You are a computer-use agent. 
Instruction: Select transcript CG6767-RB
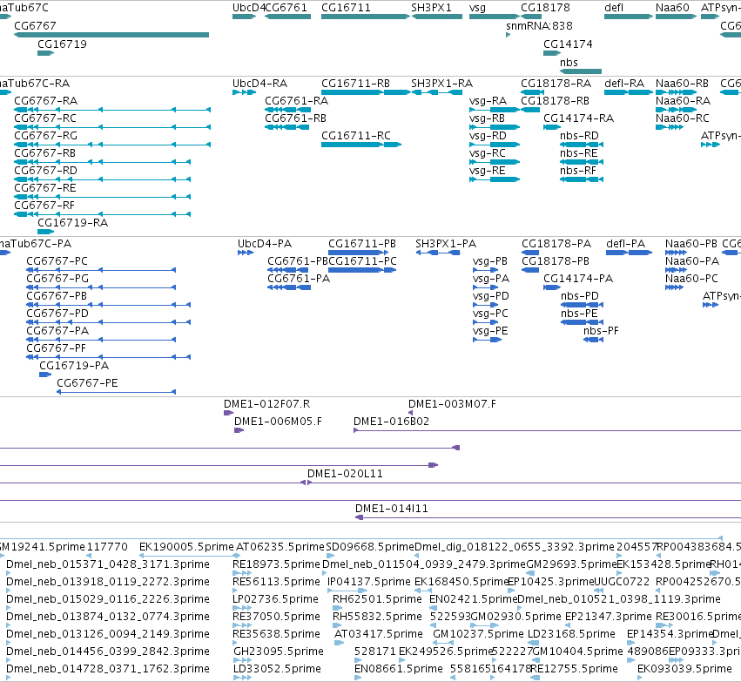pos(102,162)
